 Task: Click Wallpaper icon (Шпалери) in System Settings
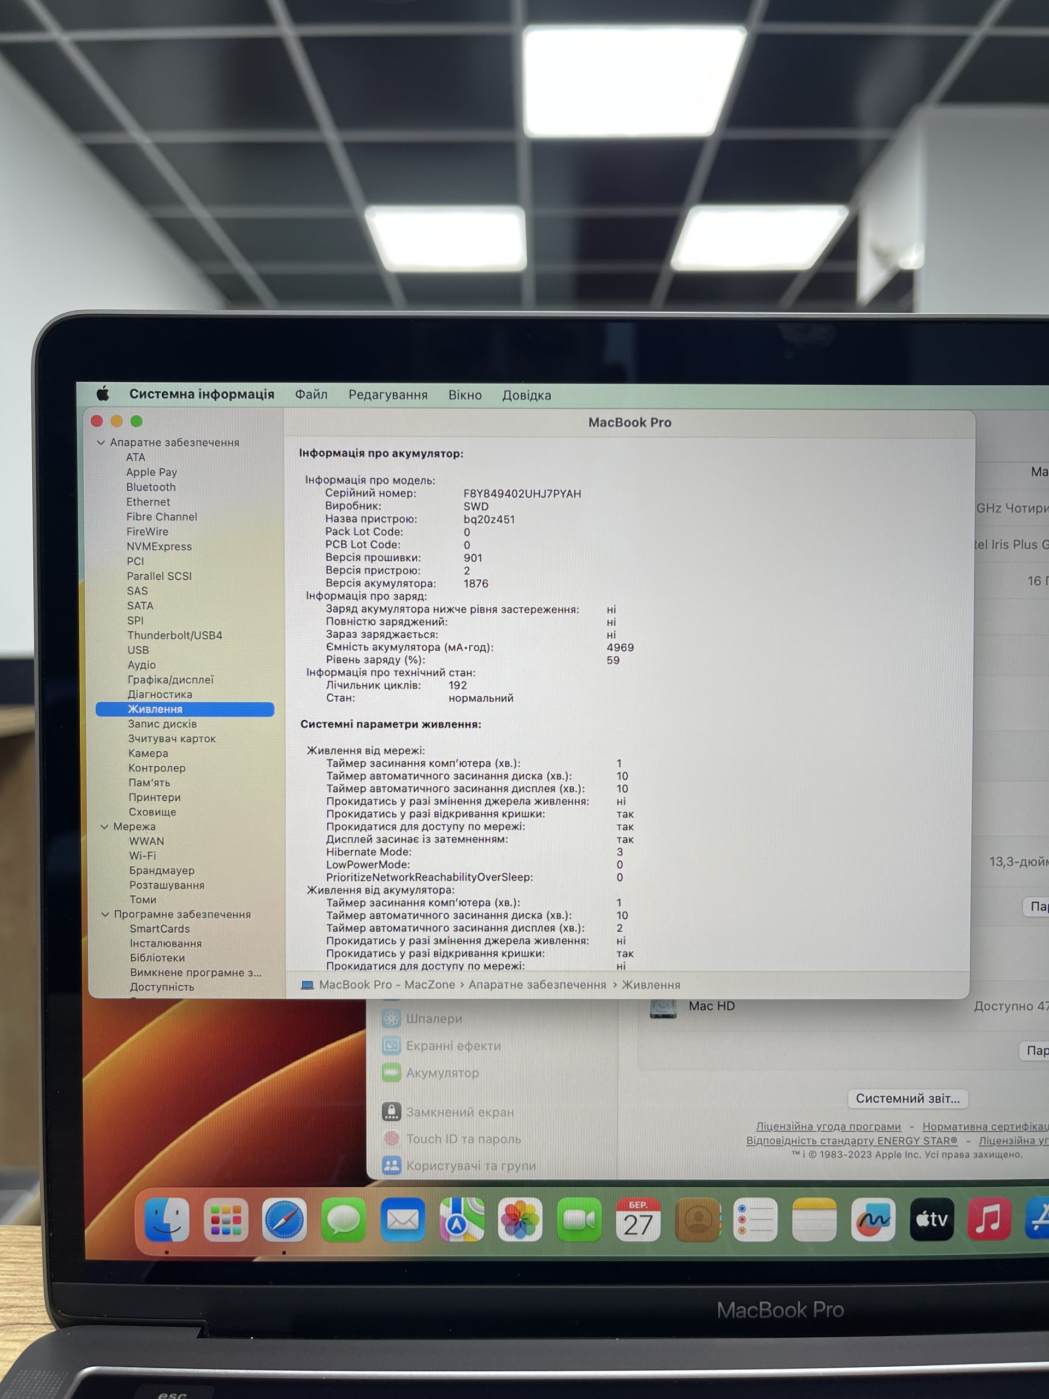point(391,1018)
